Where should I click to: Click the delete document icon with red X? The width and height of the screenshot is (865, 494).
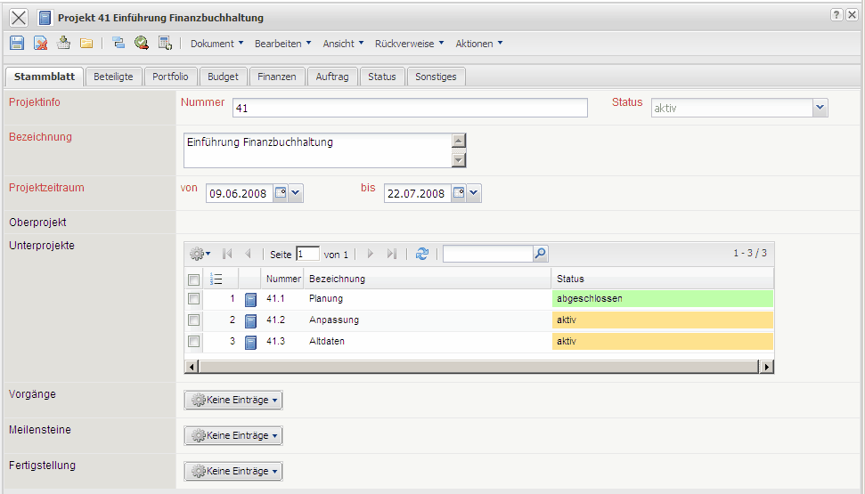click(40, 43)
